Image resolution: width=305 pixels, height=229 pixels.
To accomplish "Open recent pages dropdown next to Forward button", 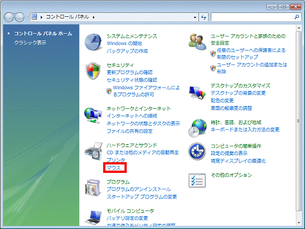I will [27, 17].
